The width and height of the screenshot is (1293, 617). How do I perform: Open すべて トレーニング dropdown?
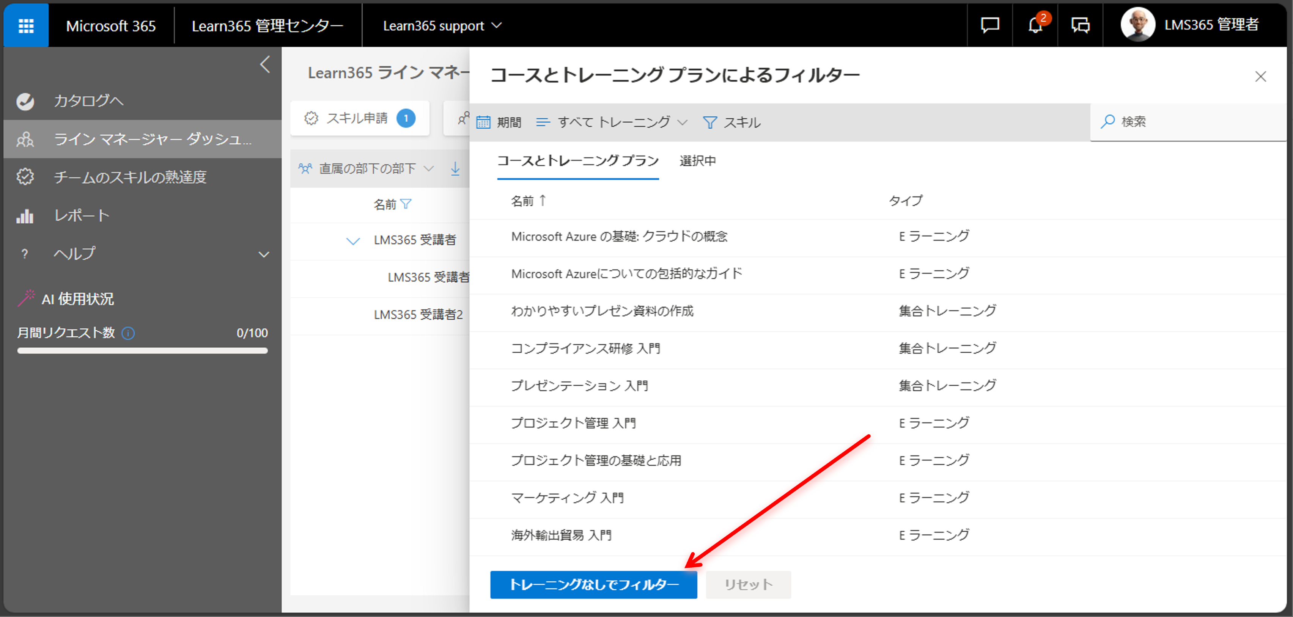611,122
